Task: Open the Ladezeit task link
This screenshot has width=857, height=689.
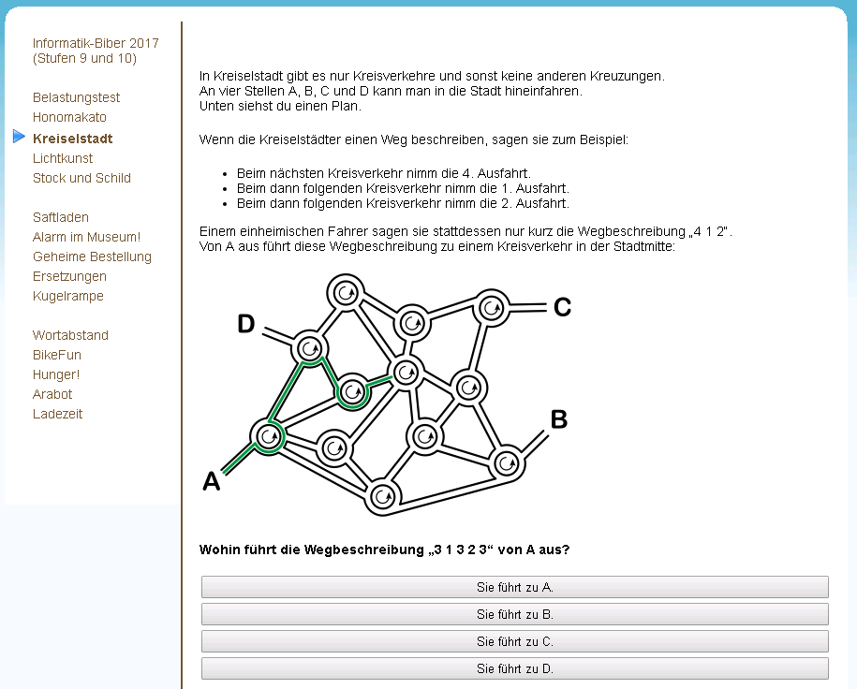Action: tap(57, 414)
